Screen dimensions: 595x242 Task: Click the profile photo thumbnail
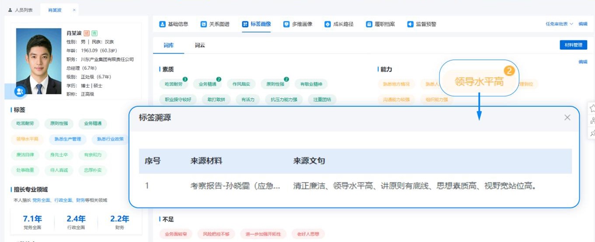click(38, 61)
